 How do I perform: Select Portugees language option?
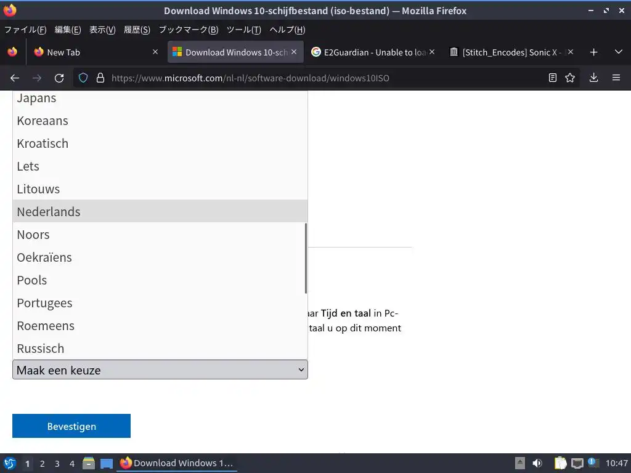click(160, 303)
